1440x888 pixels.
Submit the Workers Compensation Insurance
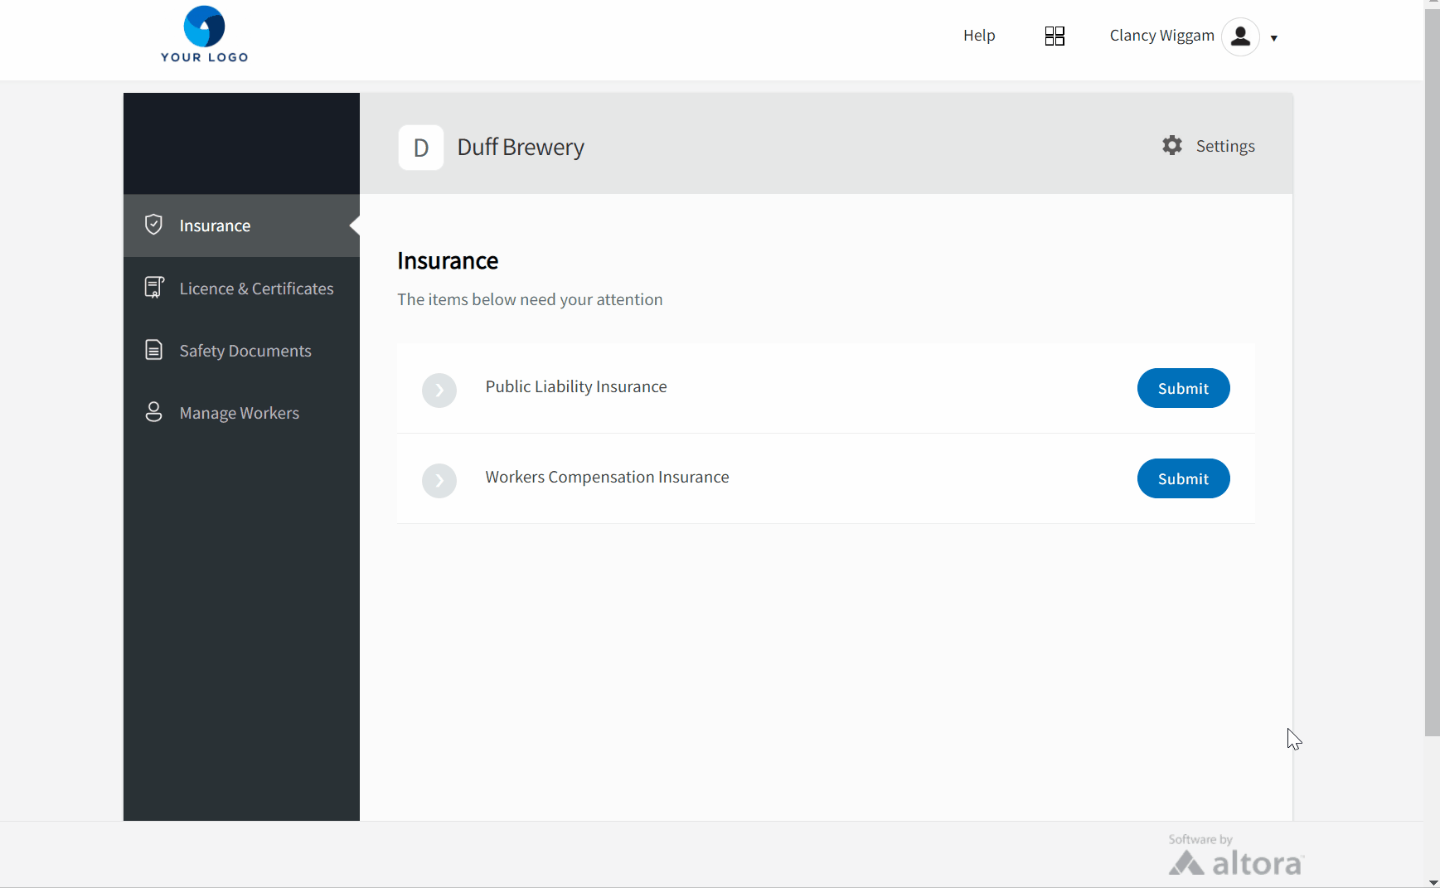(x=1183, y=478)
